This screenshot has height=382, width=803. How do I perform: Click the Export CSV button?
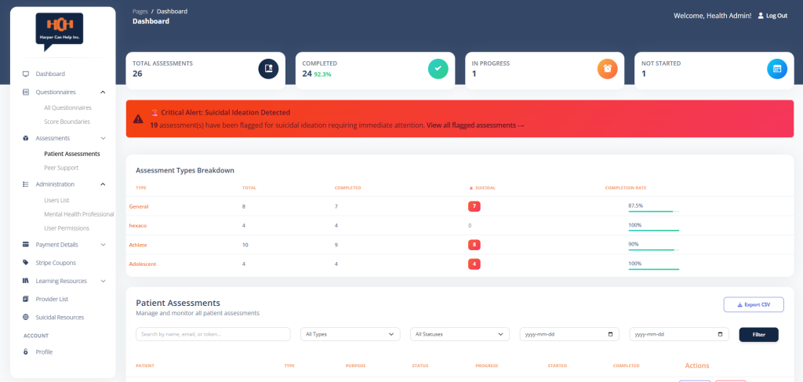tap(753, 304)
